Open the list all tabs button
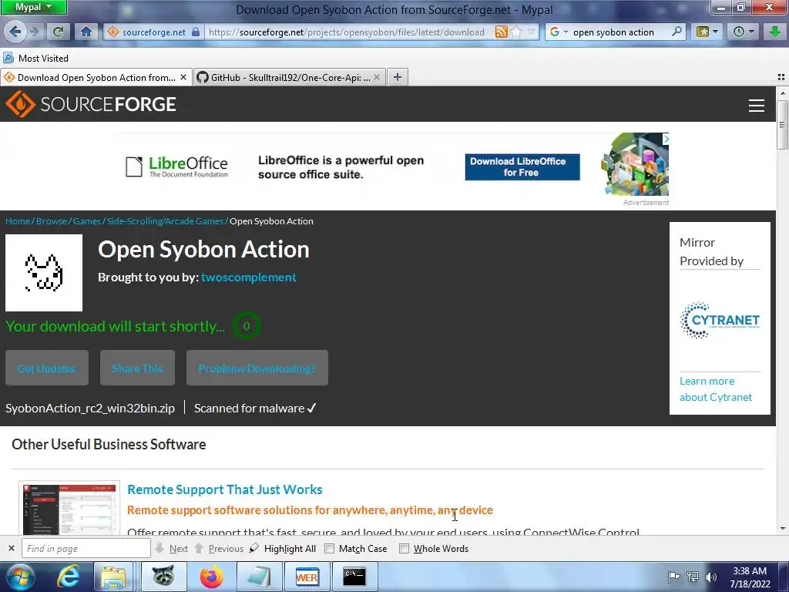This screenshot has width=789, height=592. coord(781,77)
